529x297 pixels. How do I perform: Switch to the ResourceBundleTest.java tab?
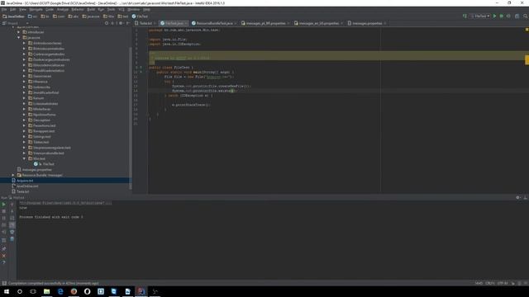pyautogui.click(x=215, y=23)
